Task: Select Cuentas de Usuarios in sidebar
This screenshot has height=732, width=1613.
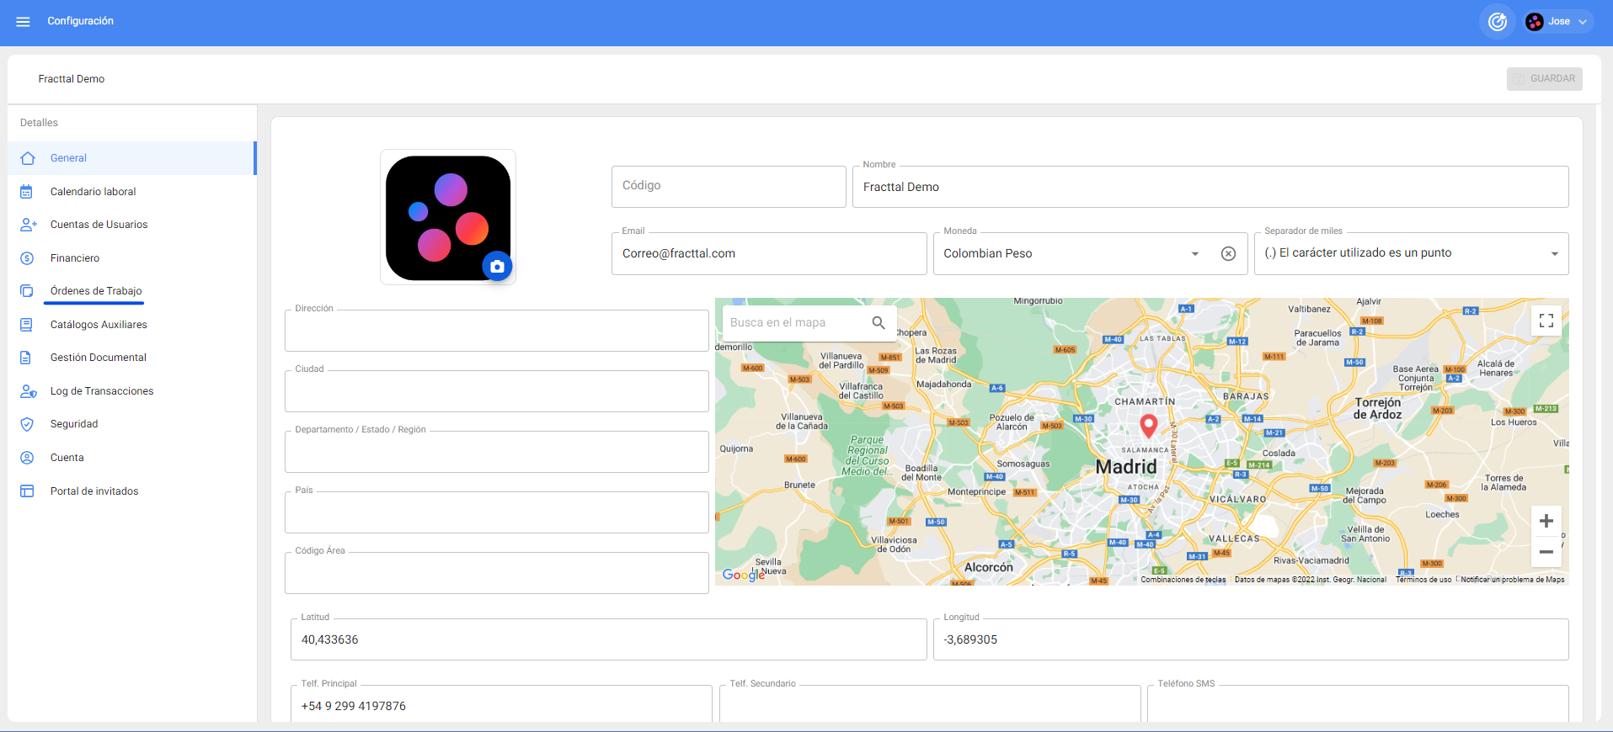Action: [99, 225]
